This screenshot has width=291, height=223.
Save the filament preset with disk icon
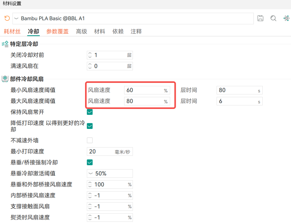point(260,18)
